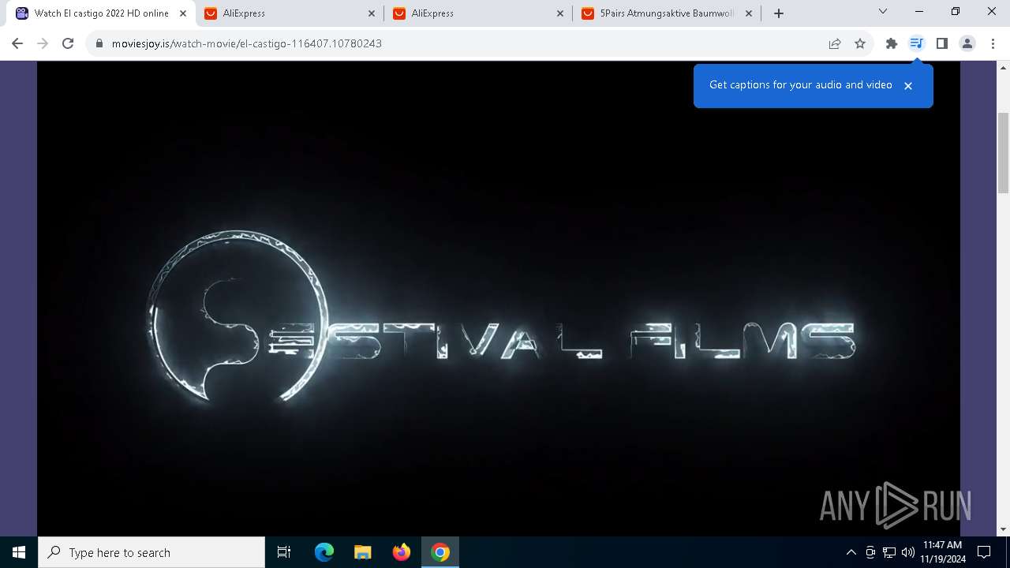Restore down the Chrome window
Viewport: 1010px width, 568px height.
pyautogui.click(x=956, y=12)
